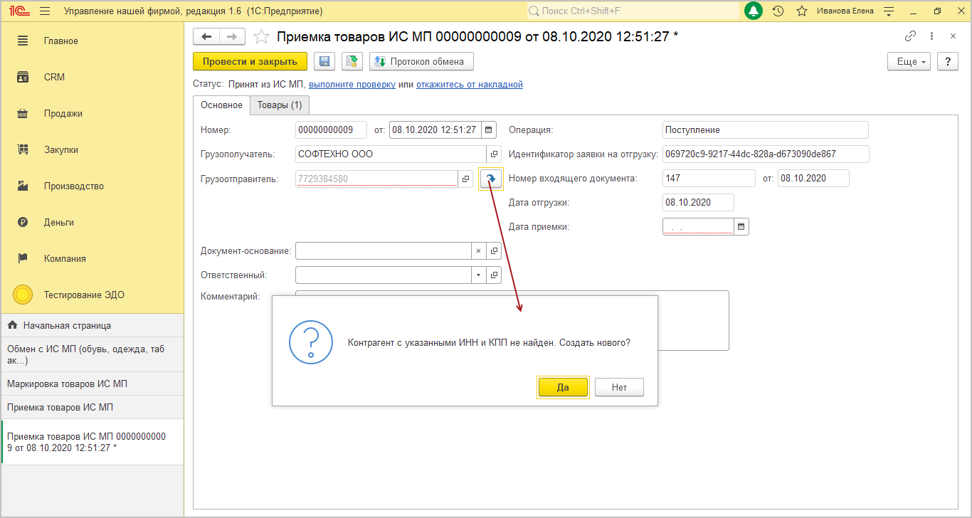Get link to document icon
Viewport: 972px width, 518px height.
point(910,36)
